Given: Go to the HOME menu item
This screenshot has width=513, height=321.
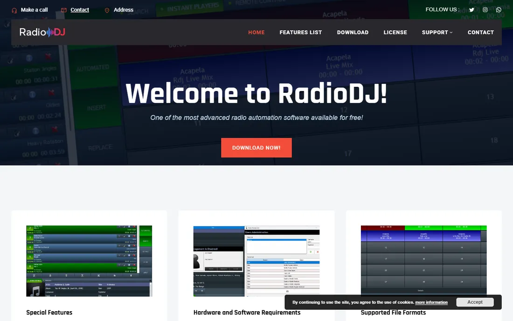Looking at the screenshot, I should click(x=256, y=32).
